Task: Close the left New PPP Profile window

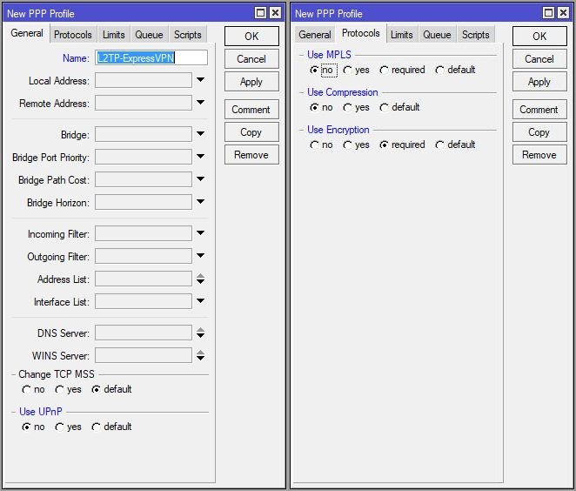Action: (x=275, y=13)
